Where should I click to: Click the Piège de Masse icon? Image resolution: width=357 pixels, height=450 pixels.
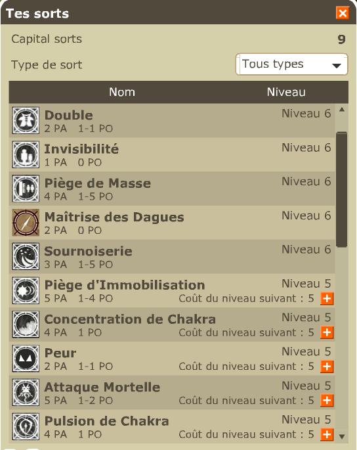tap(26, 189)
